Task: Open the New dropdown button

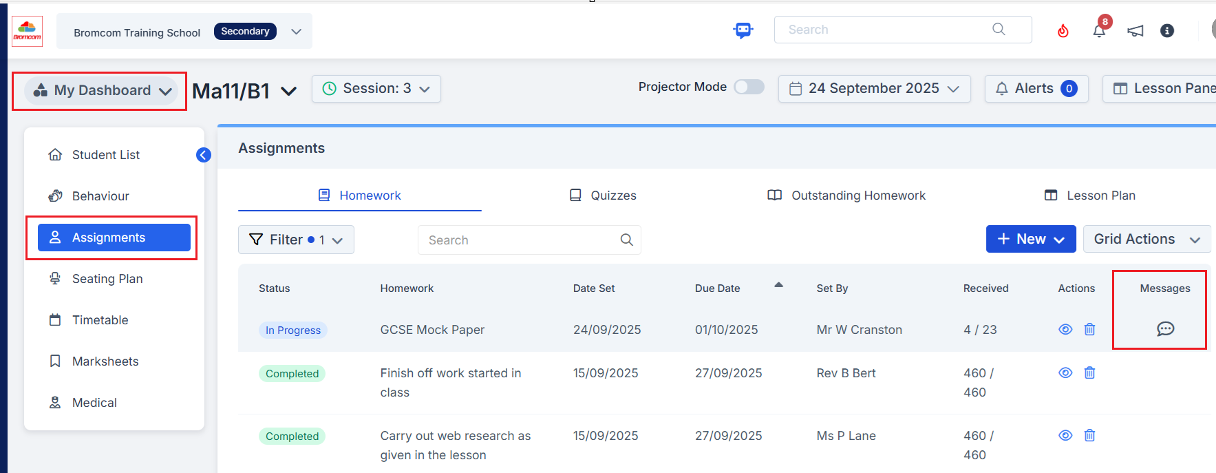Action: pos(1031,239)
